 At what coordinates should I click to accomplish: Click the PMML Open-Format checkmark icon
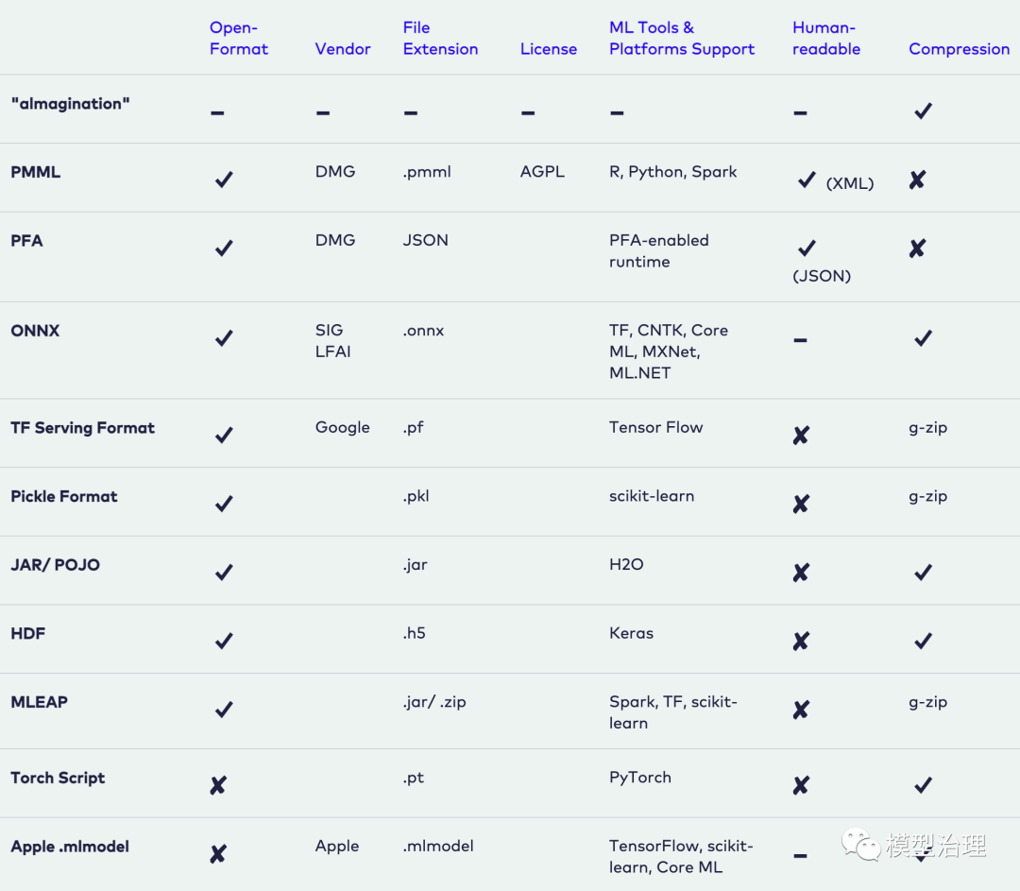(224, 180)
